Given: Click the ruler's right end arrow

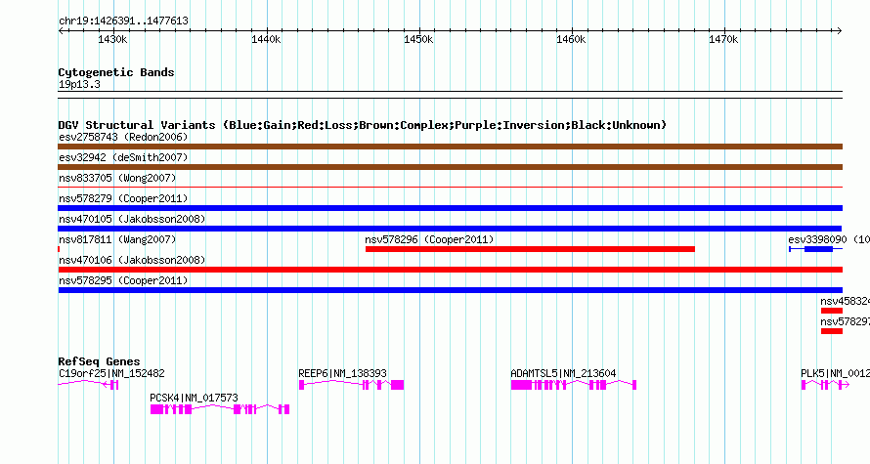Looking at the screenshot, I should click(840, 31).
